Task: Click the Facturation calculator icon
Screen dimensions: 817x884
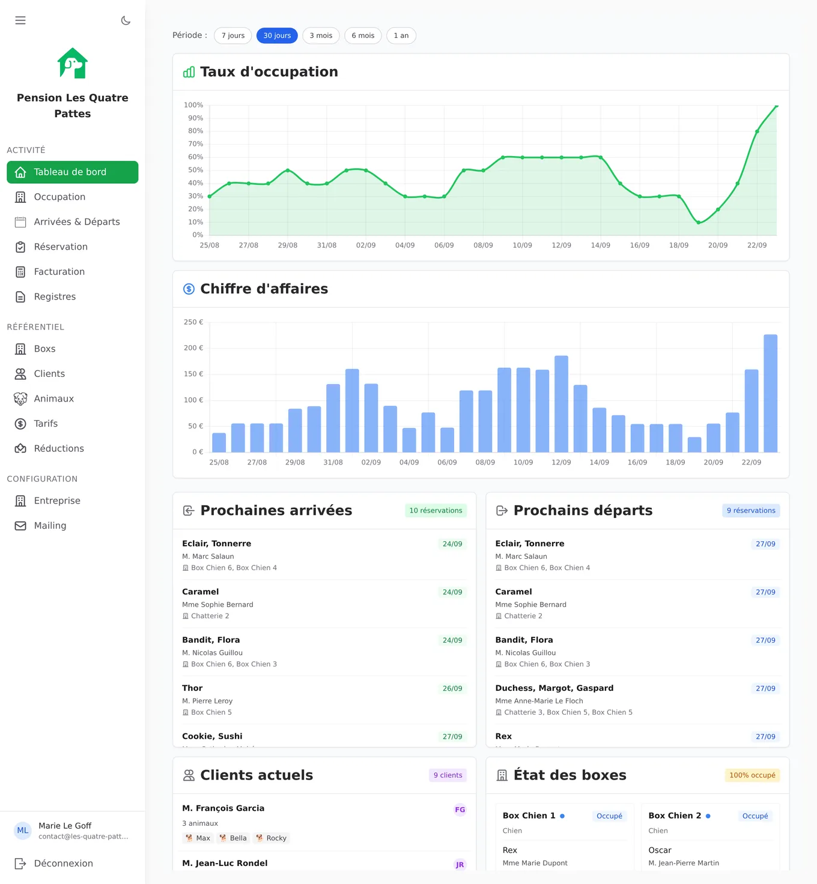Action: [x=20, y=272]
